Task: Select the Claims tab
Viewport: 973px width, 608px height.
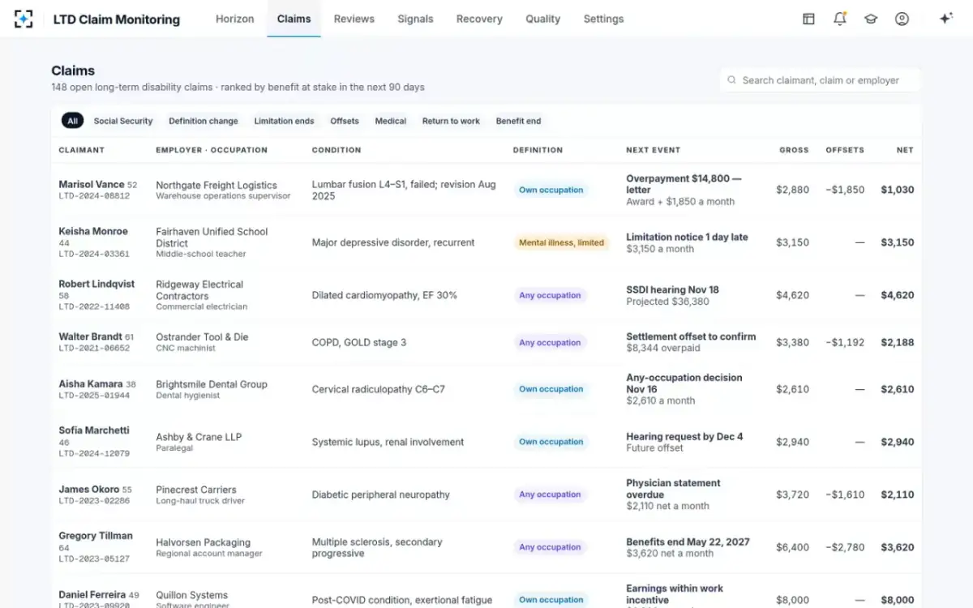Action: (294, 19)
